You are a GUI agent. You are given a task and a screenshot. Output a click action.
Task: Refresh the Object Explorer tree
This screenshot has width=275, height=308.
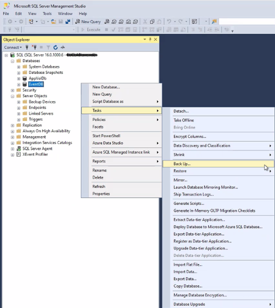click(55, 47)
